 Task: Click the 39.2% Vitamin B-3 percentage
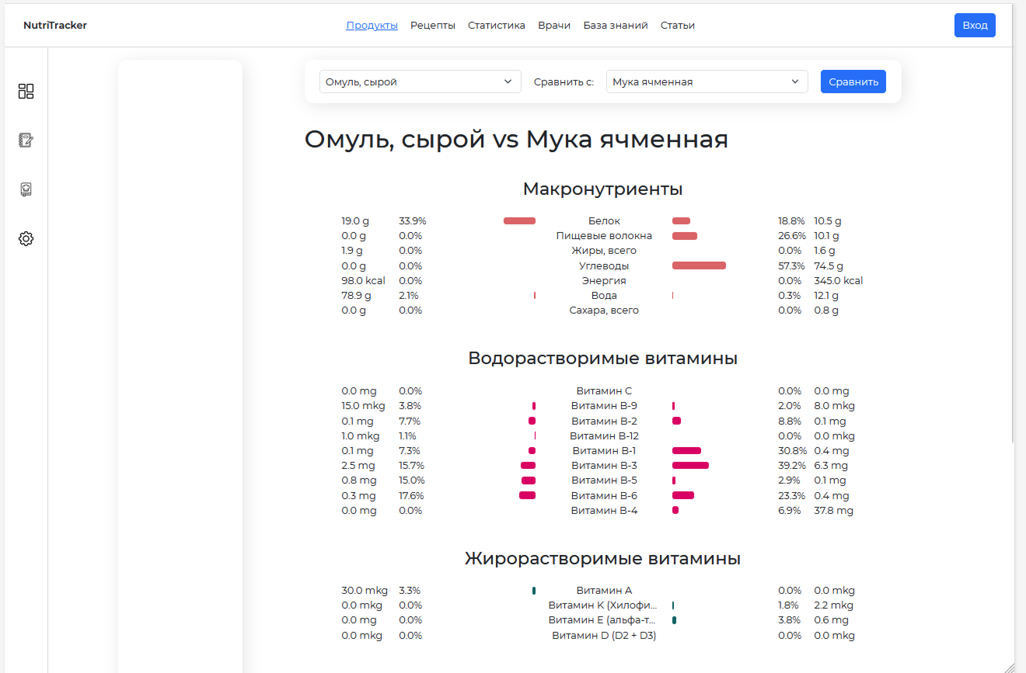pos(791,466)
